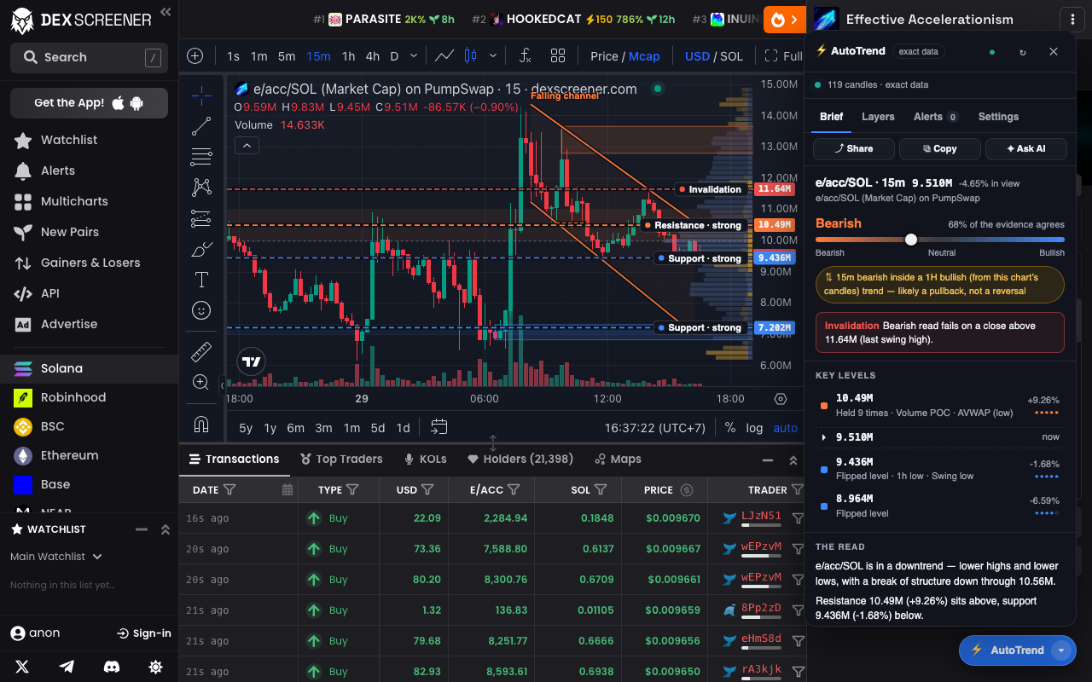Select the pattern drawing tool

coord(201,187)
